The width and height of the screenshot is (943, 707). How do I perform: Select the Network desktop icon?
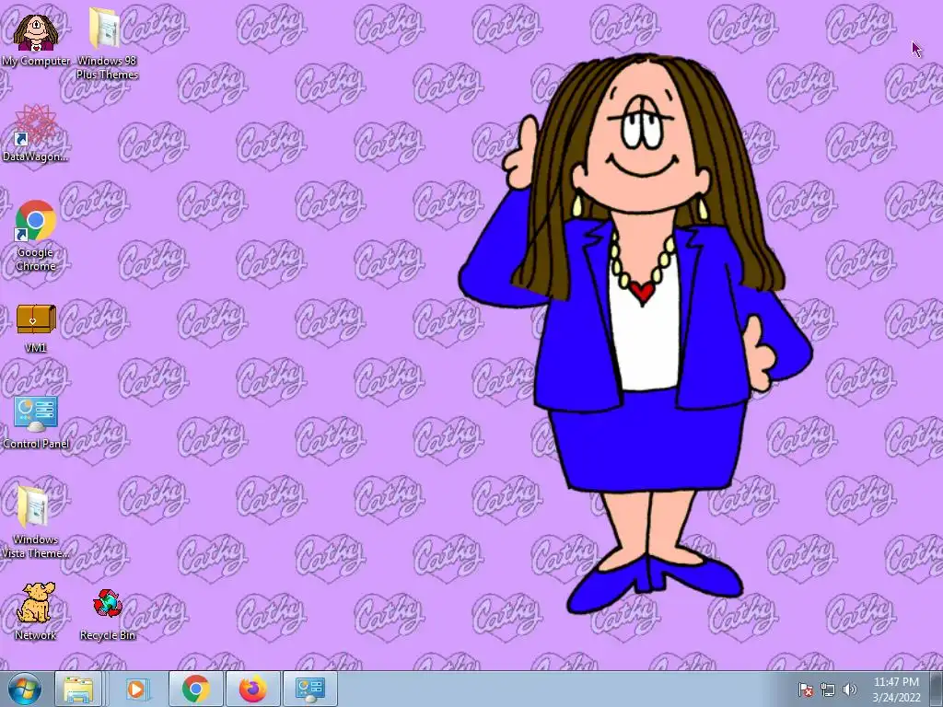click(36, 611)
